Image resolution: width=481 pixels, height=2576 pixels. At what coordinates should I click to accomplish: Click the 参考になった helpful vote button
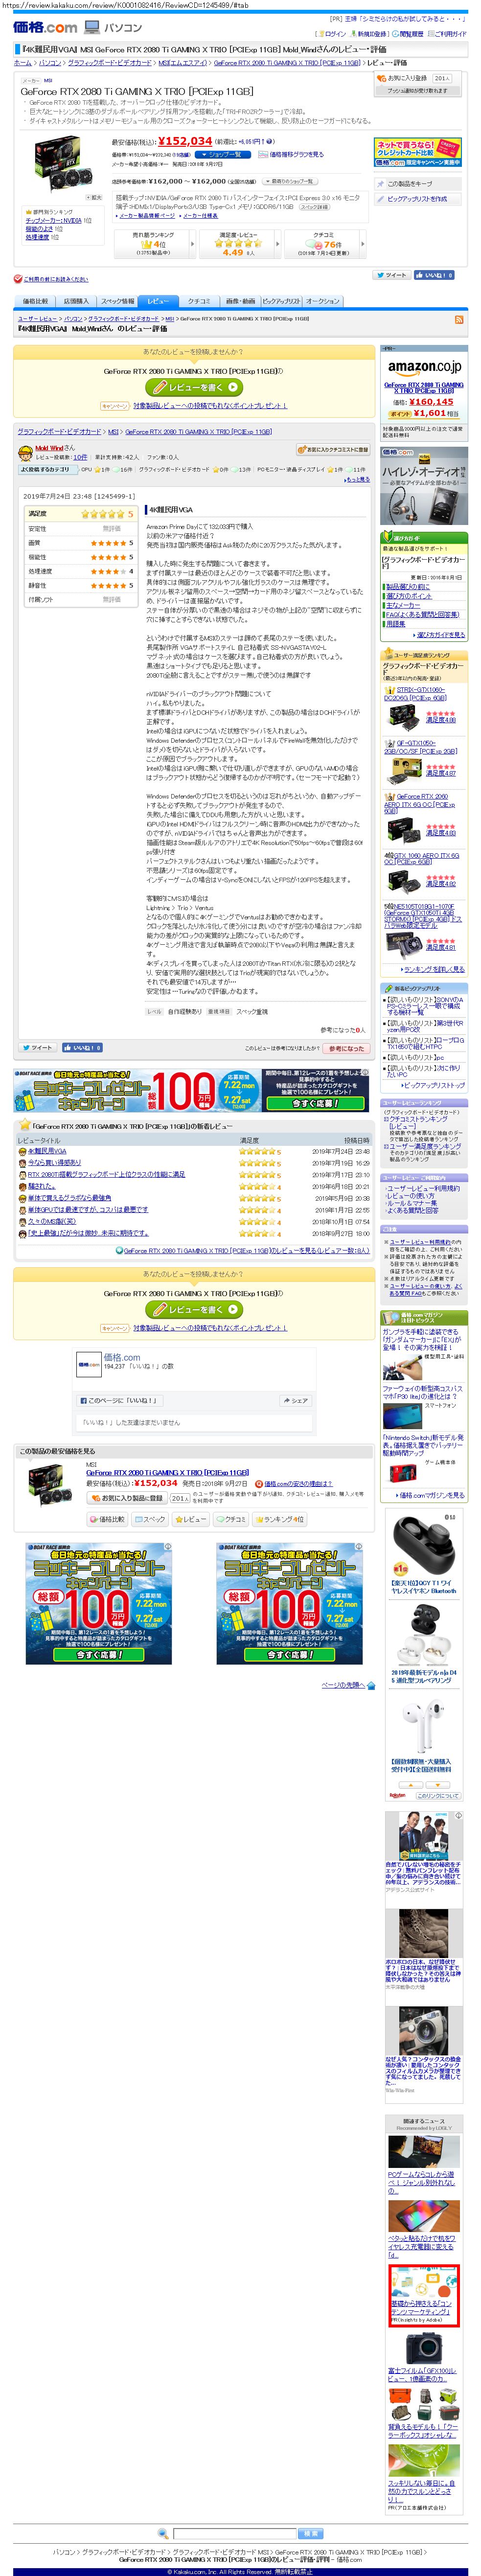click(346, 1048)
